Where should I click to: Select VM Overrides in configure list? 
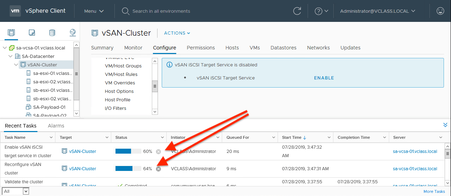point(120,83)
